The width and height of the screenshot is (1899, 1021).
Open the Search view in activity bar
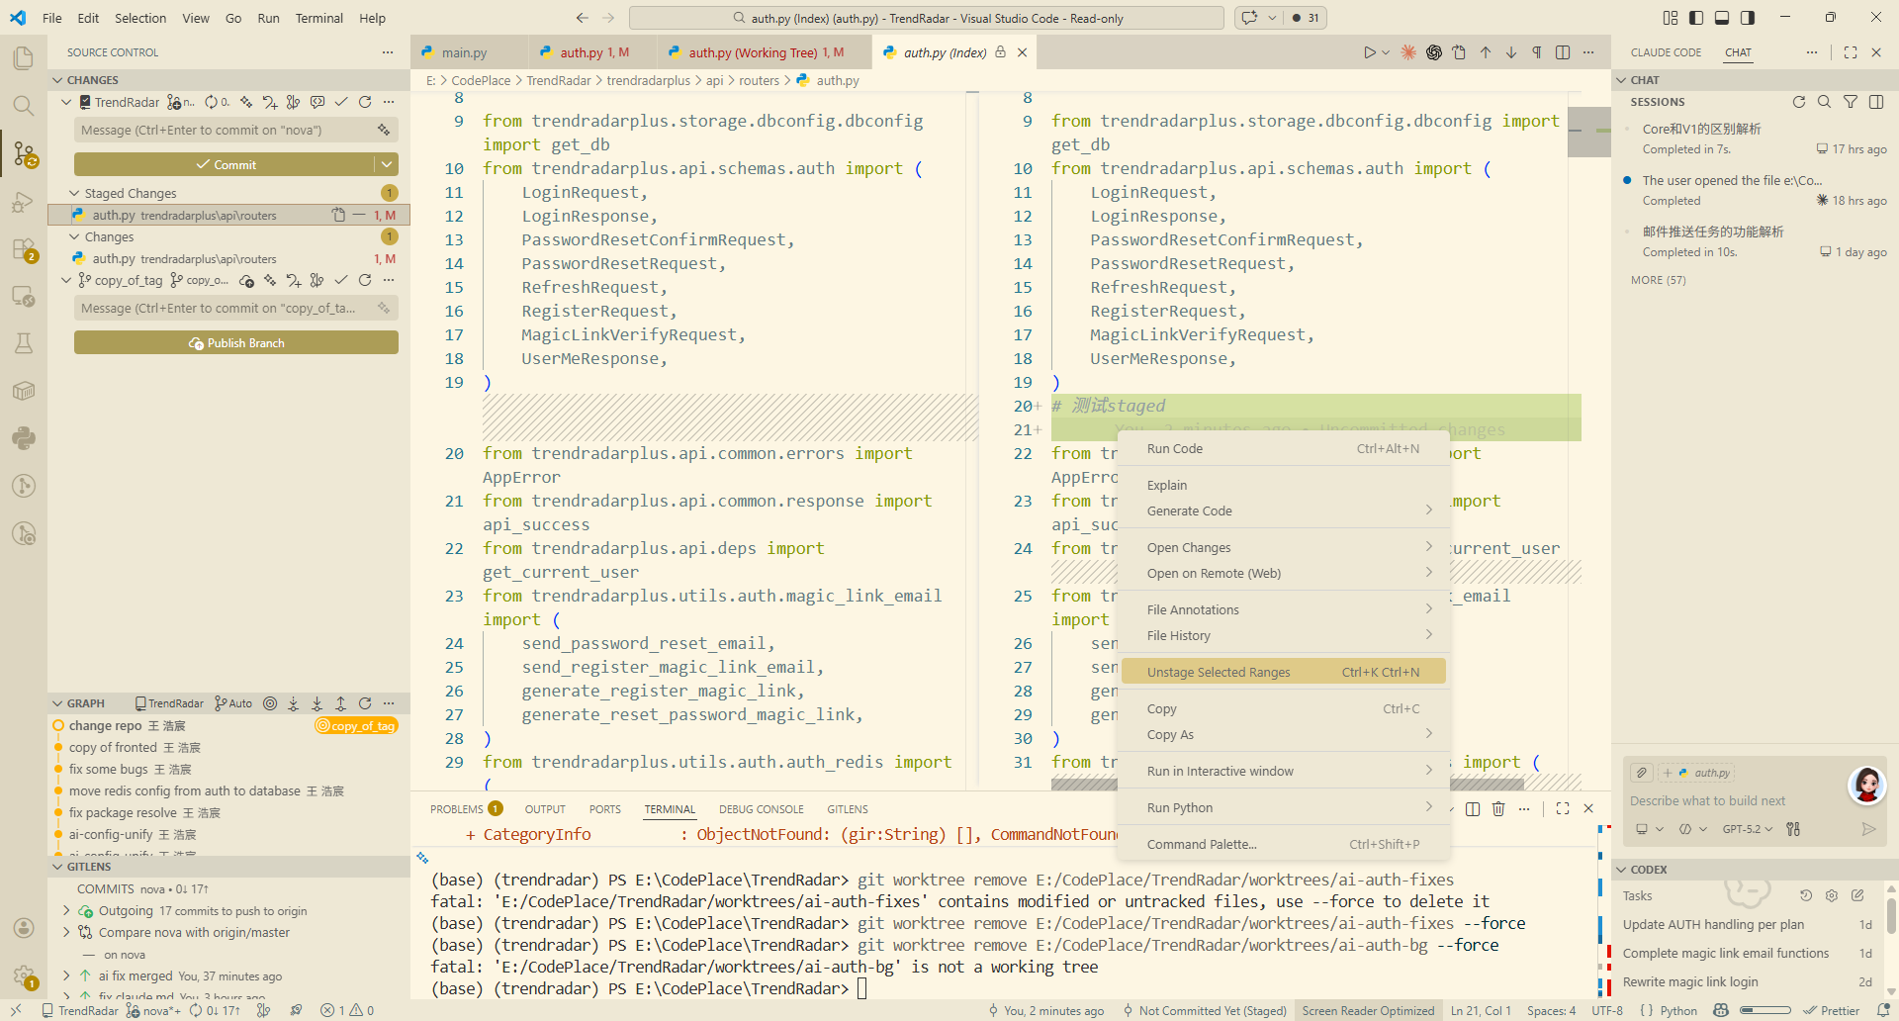24,106
